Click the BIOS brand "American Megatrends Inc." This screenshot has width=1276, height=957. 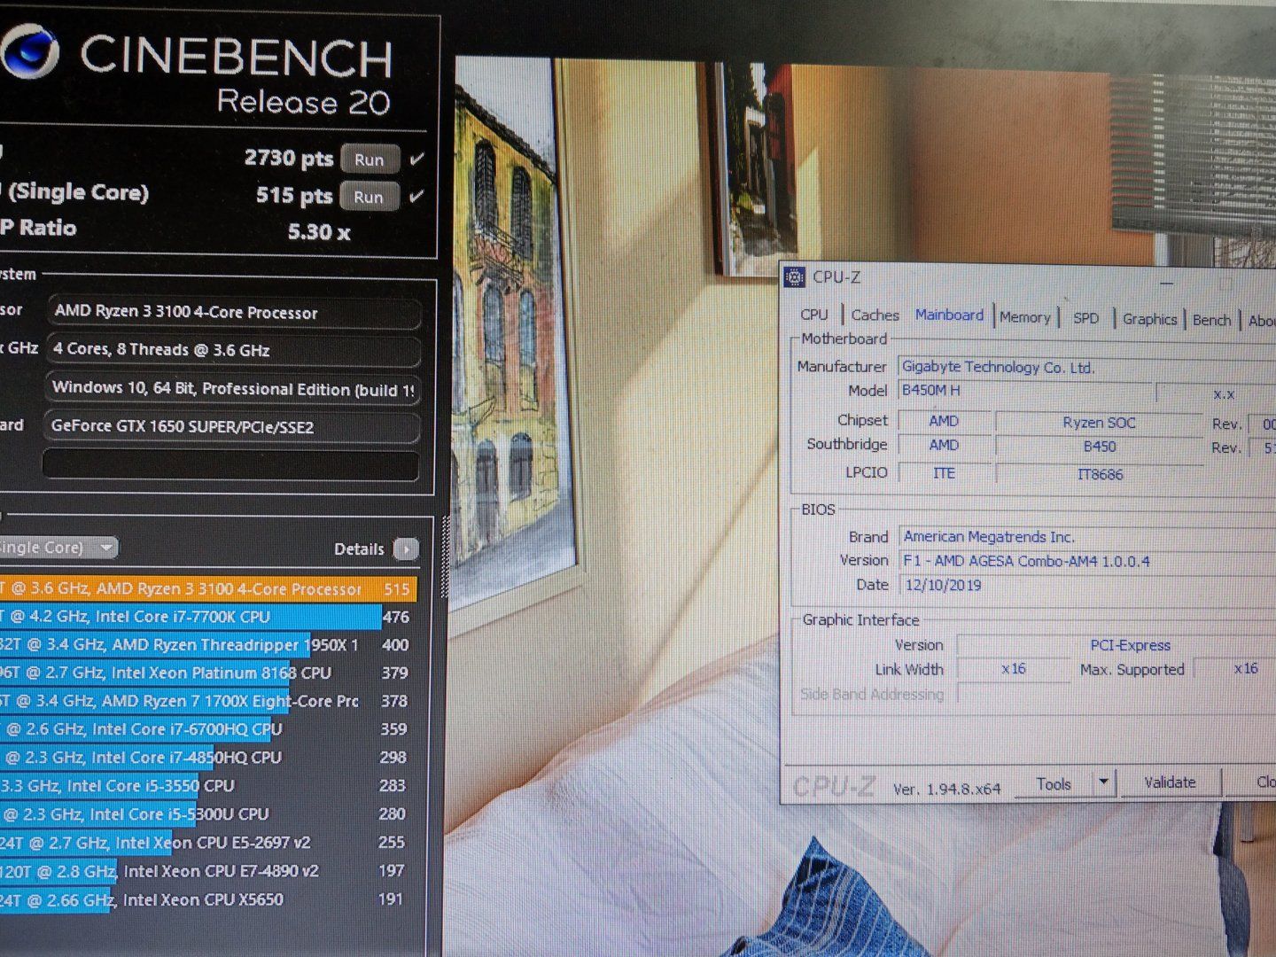pyautogui.click(x=989, y=537)
